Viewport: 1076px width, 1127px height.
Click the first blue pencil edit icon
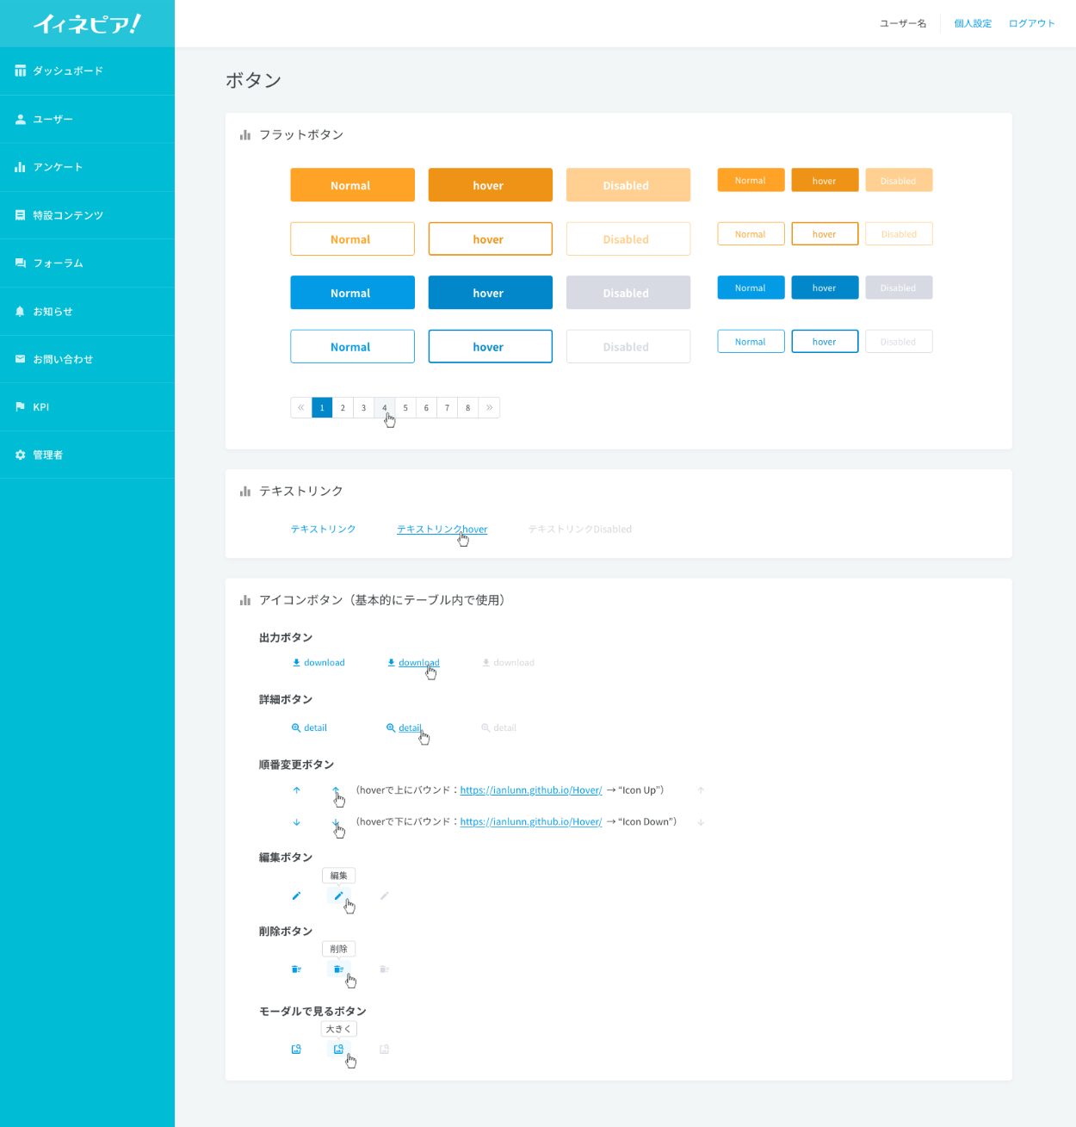(296, 896)
